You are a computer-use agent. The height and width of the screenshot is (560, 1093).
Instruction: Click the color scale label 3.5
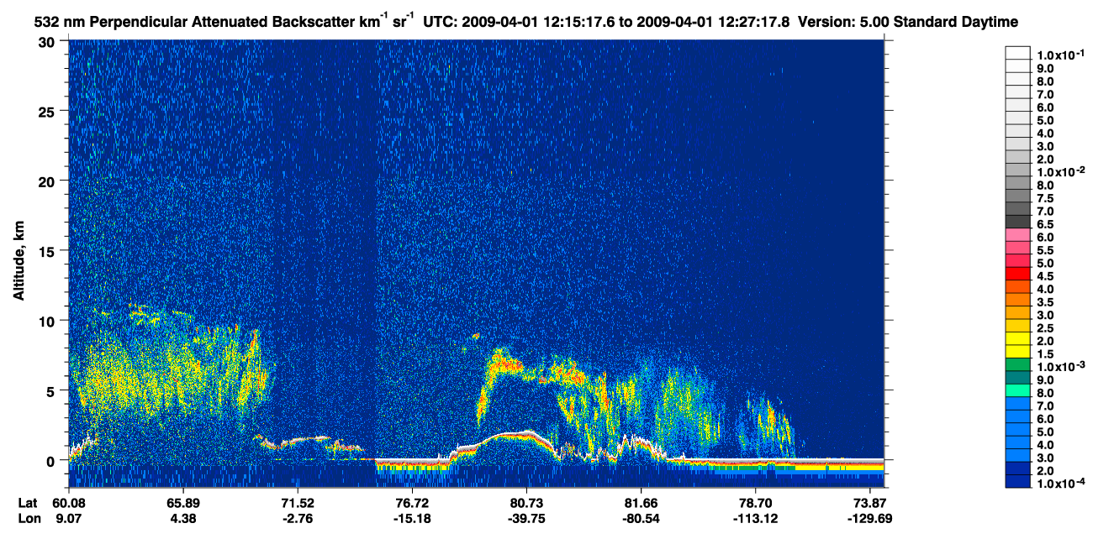click(x=1046, y=302)
